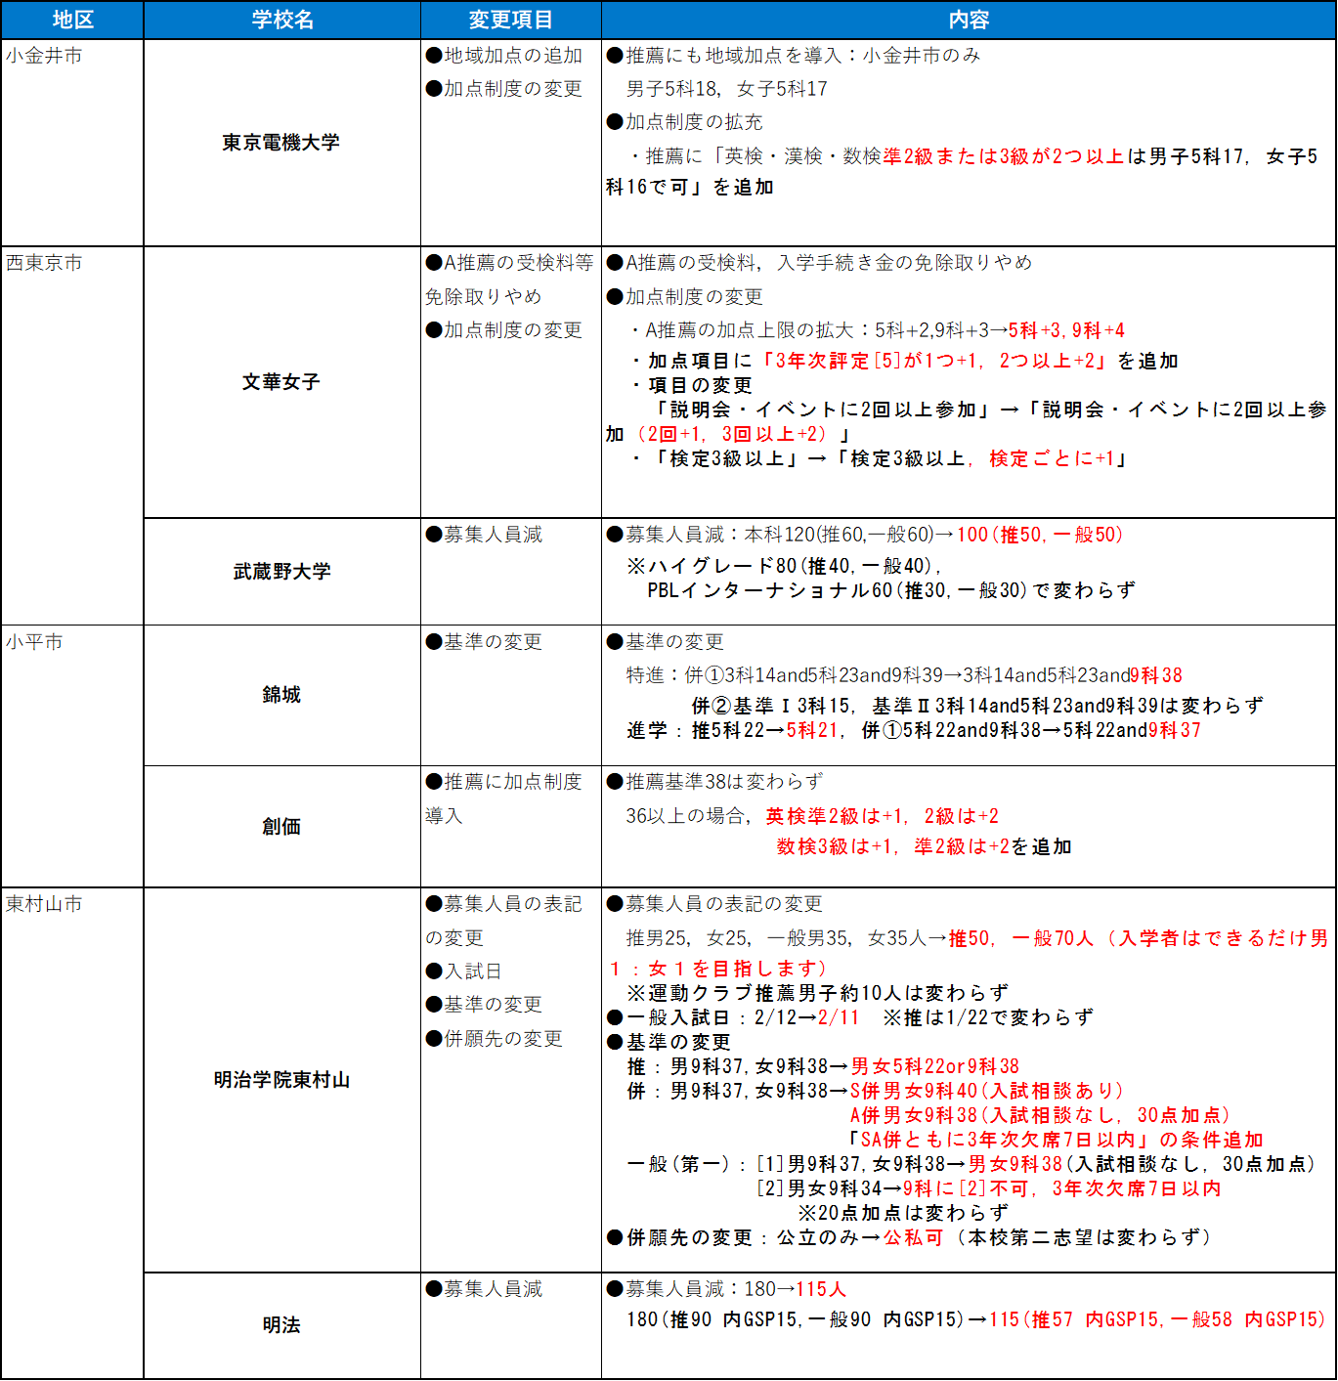Click 明法 GSP15 breakdown line
1338x1381 pixels.
coord(975,1319)
